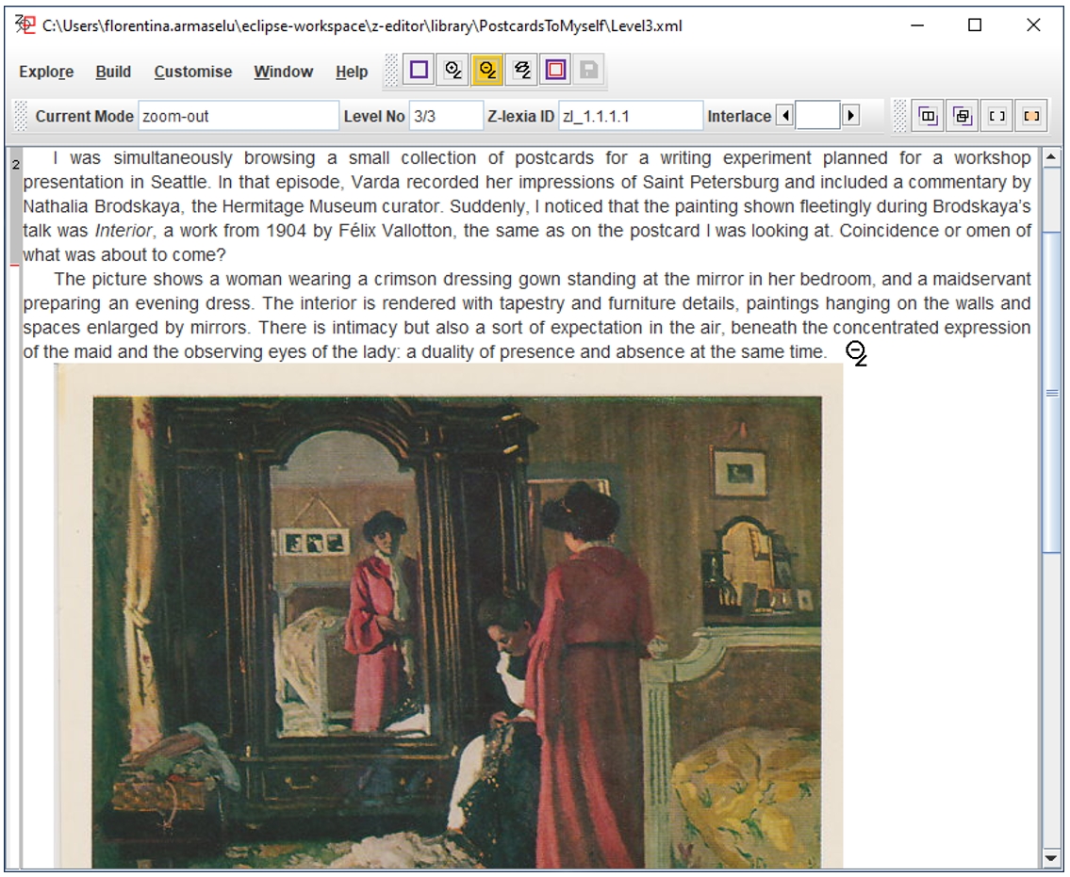Open the Window menu
Screen dimensions: 1070x877
(x=283, y=72)
